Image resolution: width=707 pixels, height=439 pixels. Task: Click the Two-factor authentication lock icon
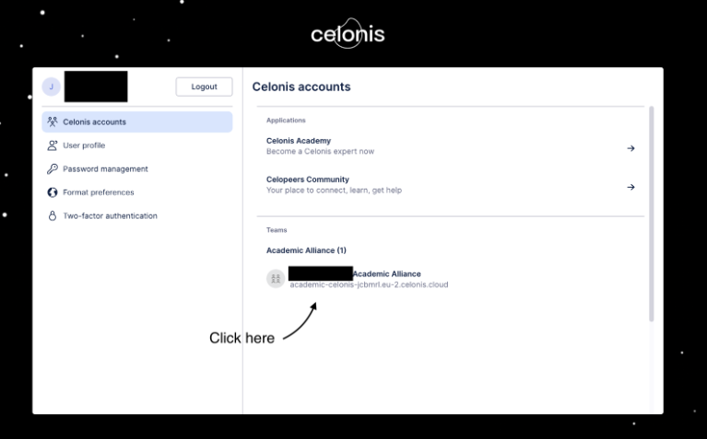(x=53, y=216)
